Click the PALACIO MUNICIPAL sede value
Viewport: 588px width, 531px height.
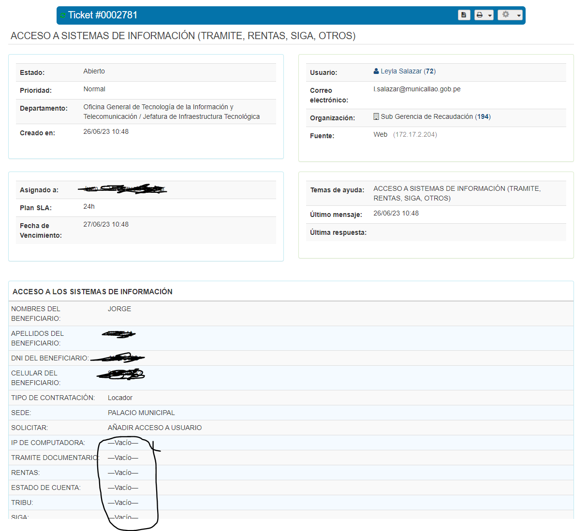point(141,413)
